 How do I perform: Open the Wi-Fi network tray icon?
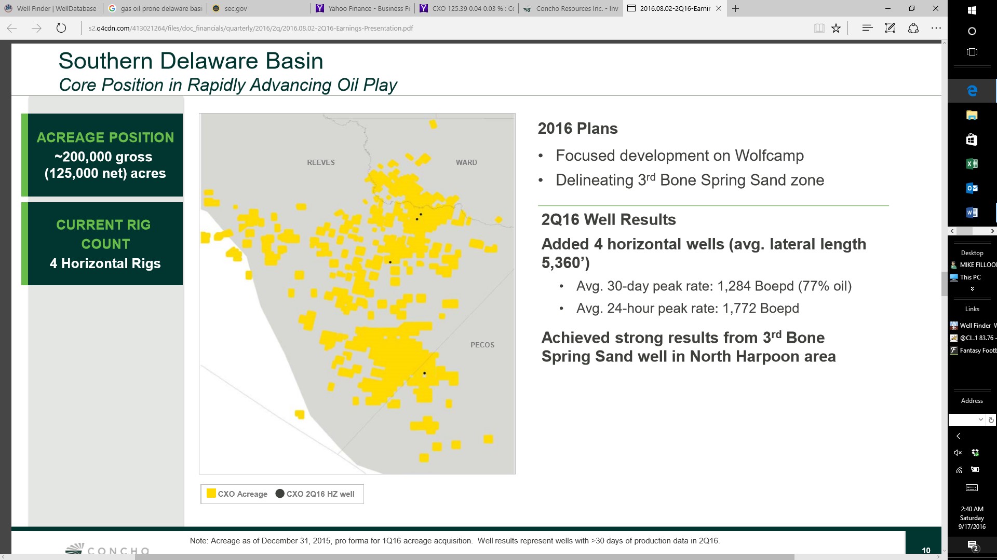(959, 470)
